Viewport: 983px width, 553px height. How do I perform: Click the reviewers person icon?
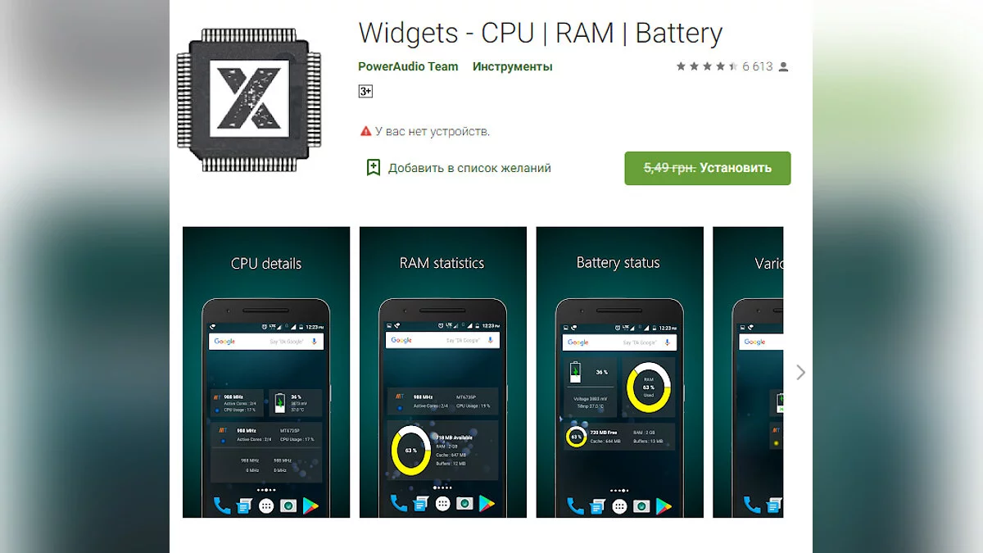[783, 66]
